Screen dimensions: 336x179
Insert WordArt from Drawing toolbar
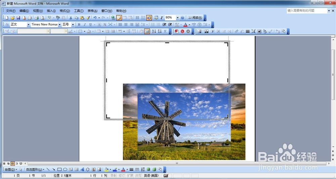coord(82,169)
